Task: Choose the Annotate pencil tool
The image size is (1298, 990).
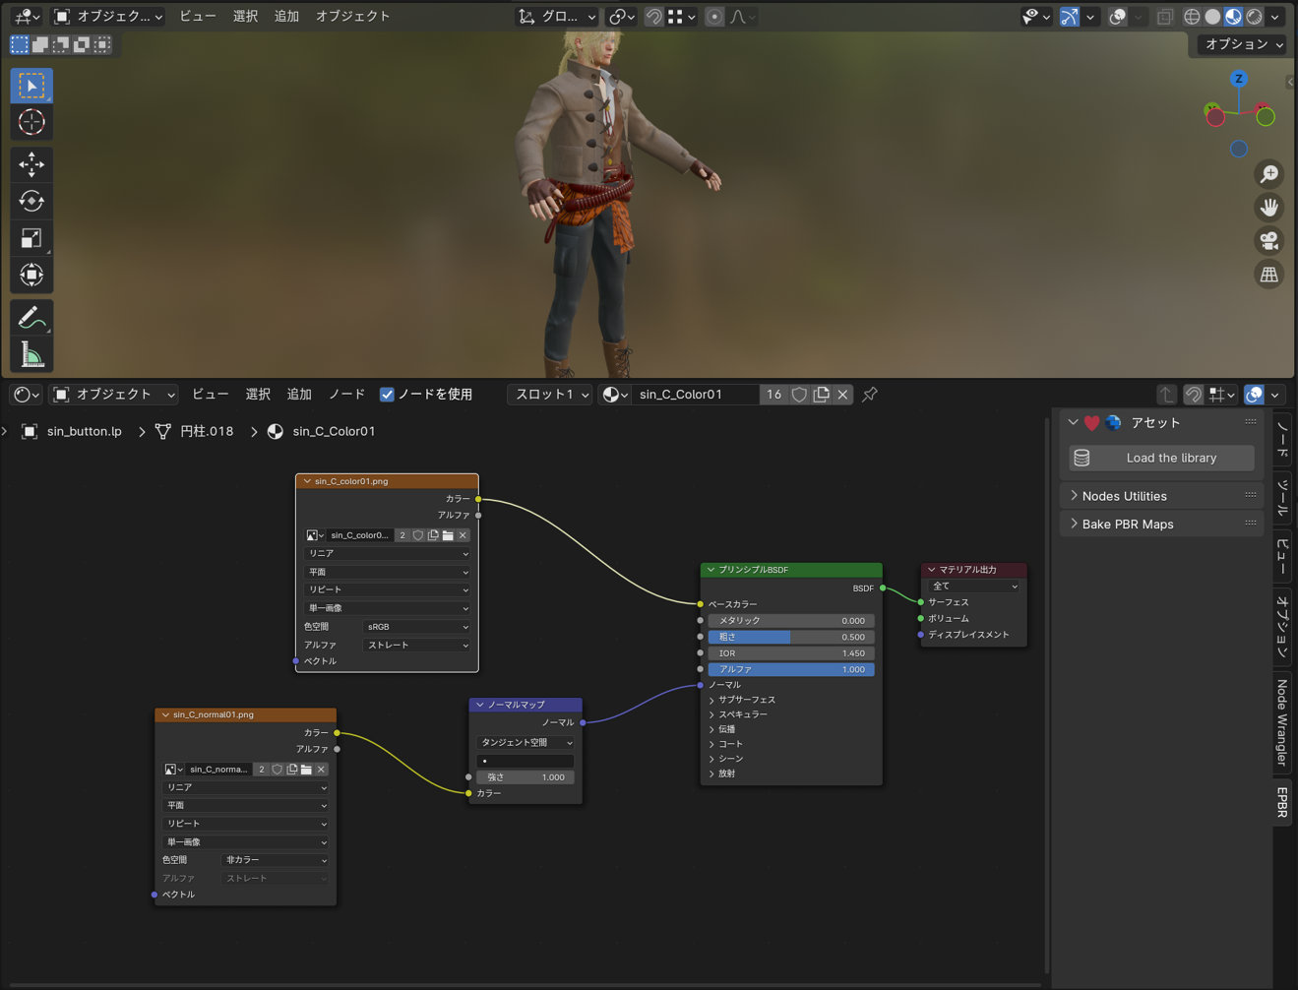Action: pyautogui.click(x=31, y=318)
